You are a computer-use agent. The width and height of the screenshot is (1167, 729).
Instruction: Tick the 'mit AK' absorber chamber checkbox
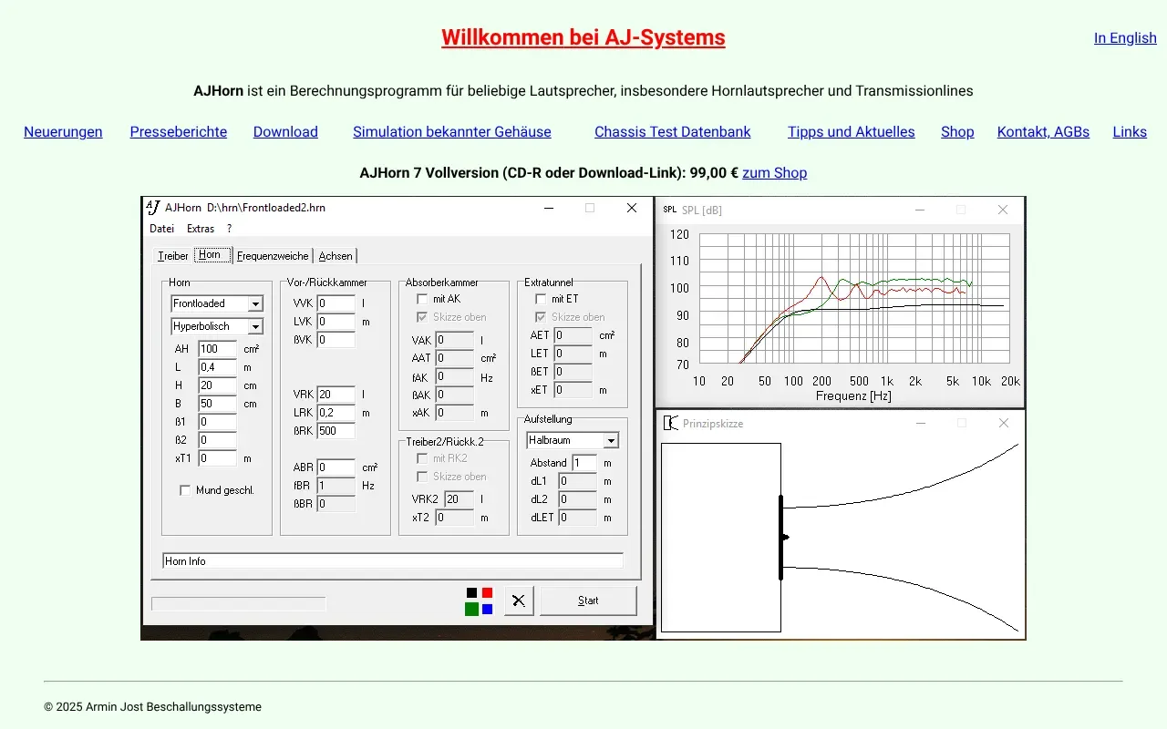[x=422, y=299]
